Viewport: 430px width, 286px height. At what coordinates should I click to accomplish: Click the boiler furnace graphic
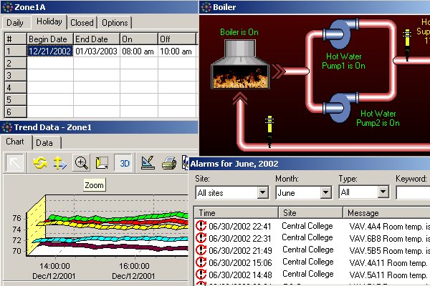pos(240,64)
